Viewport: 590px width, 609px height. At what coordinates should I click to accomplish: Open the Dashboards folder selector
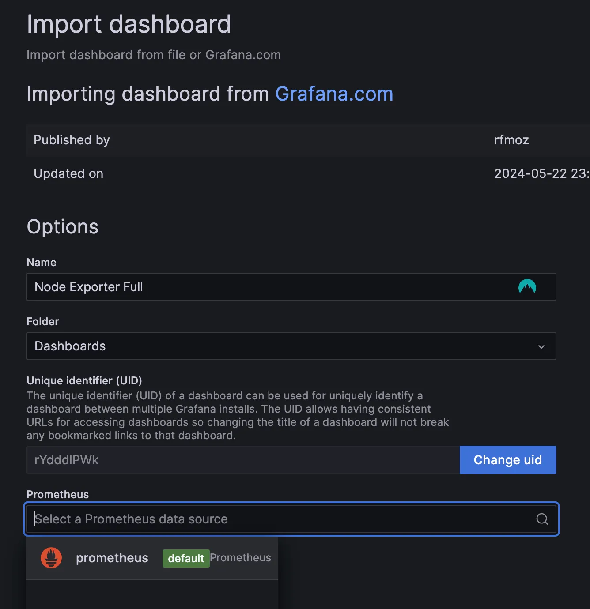[x=283, y=346]
